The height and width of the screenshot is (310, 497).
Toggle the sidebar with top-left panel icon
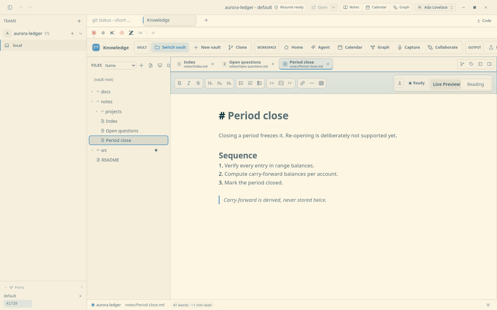click(10, 7)
